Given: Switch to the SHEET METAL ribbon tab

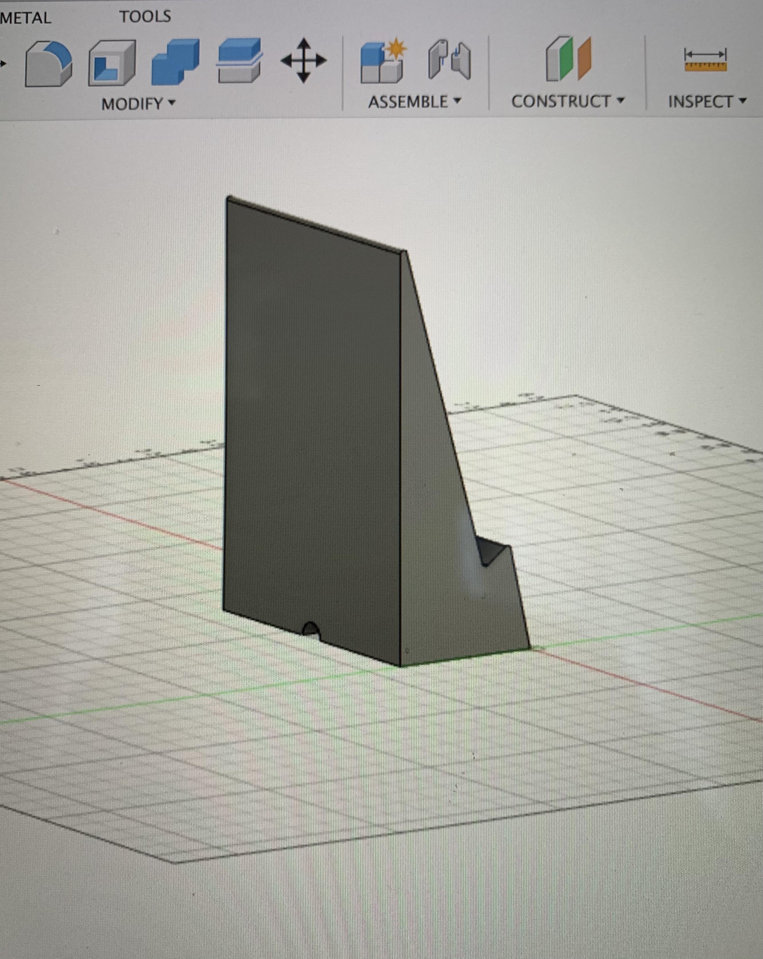Looking at the screenshot, I should 24,17.
